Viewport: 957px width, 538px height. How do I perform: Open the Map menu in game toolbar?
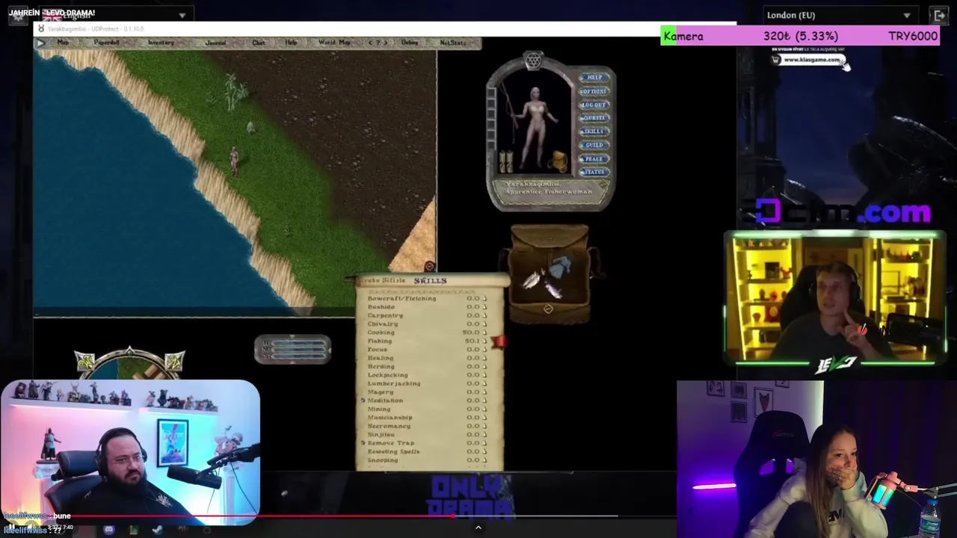pyautogui.click(x=63, y=43)
